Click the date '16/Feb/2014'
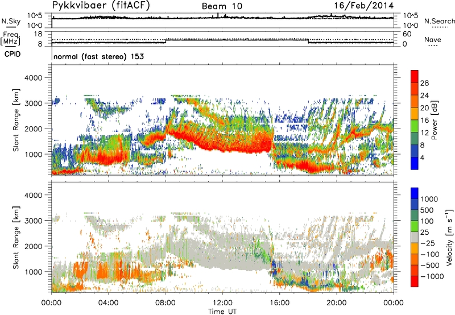Screen dimensions: 455x315 tap(364, 6)
